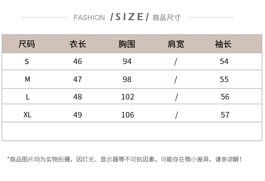Viewport: 265px width, 181px height.
Task: Select the 商品尺寸 heading text
Action: pos(166,18)
